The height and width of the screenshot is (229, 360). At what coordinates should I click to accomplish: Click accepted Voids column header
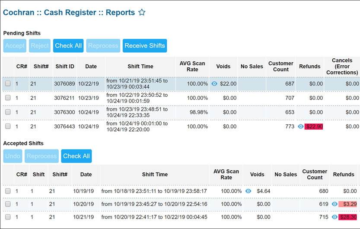point(257,175)
